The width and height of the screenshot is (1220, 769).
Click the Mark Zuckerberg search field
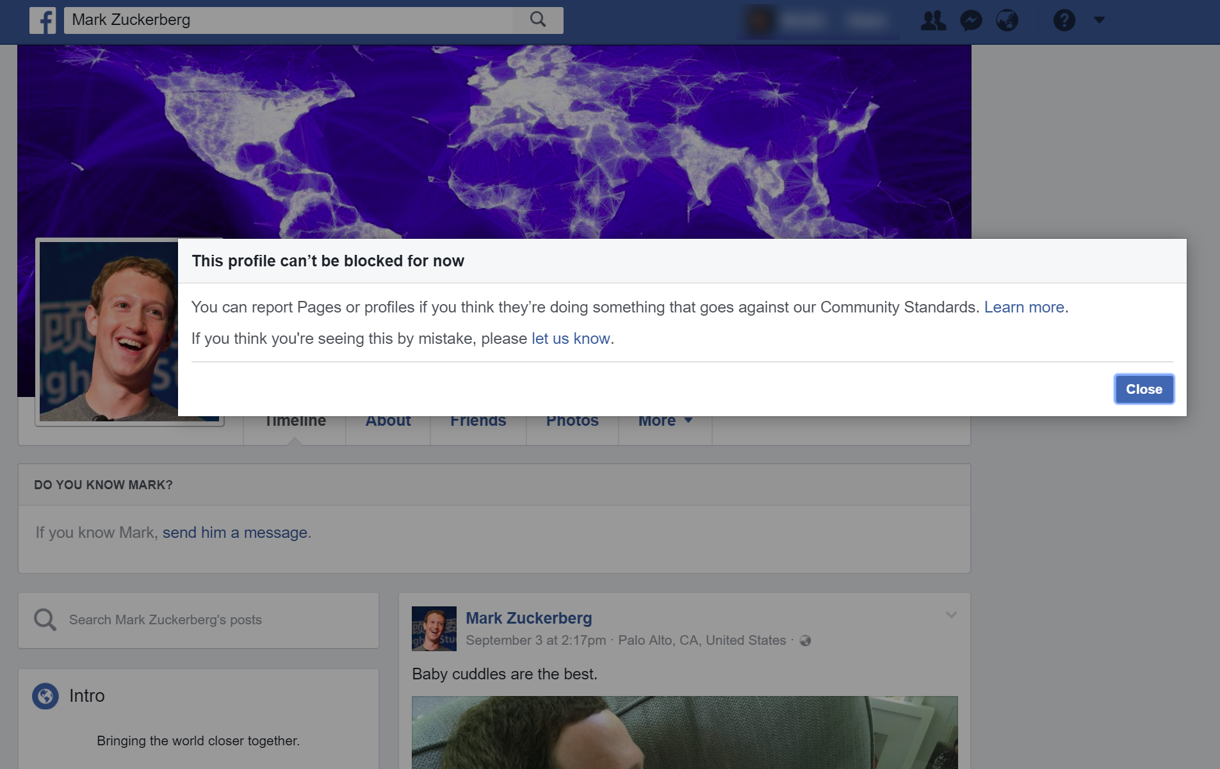tap(288, 20)
